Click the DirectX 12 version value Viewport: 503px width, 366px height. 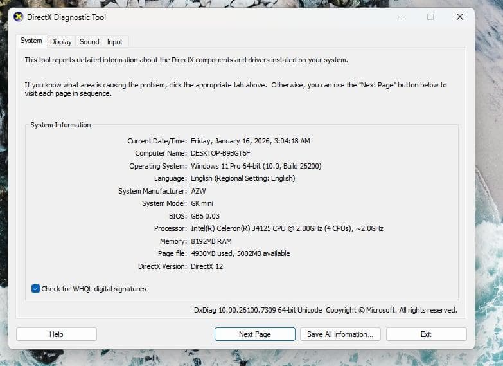click(x=207, y=266)
